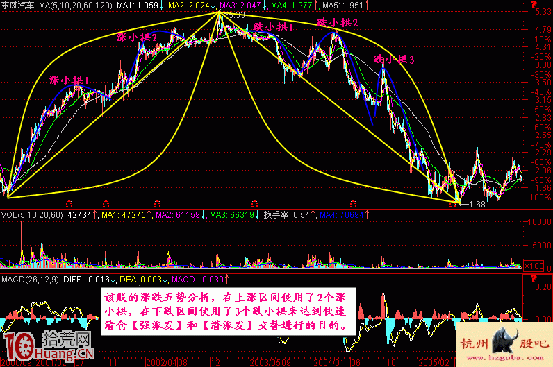The image size is (553, 367).
Task: Click the red question mark above the price axis
Action: point(534,4)
